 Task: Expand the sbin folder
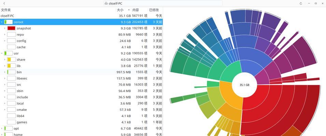5,91
